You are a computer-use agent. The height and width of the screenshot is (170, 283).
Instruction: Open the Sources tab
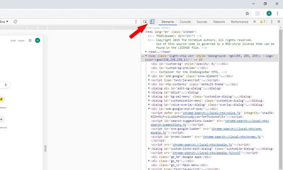click(x=202, y=22)
